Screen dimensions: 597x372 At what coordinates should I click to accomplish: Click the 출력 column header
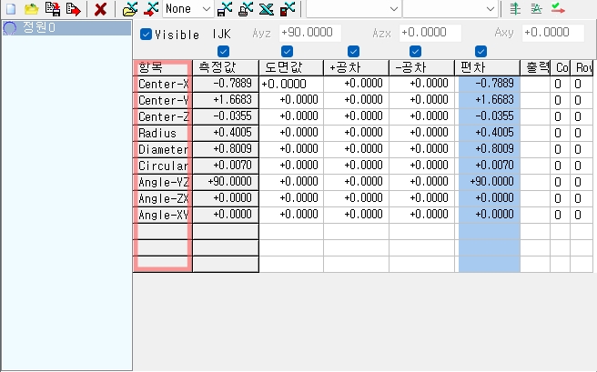pos(535,67)
